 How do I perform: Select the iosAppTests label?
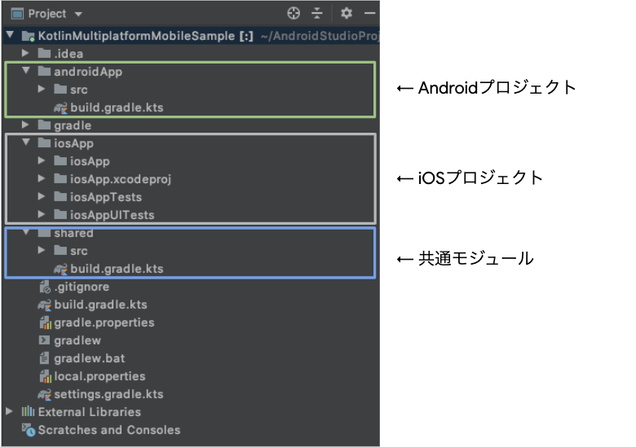106,197
